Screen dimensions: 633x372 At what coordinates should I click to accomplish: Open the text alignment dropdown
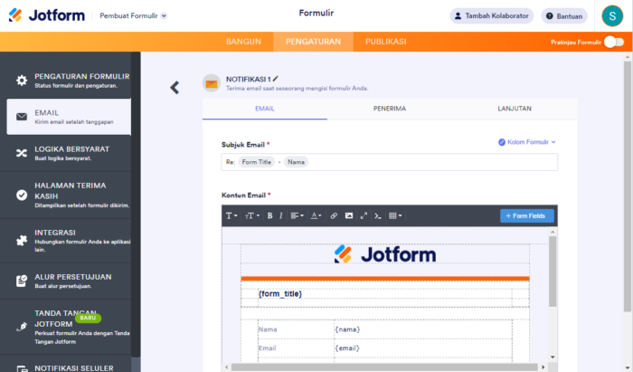[298, 215]
